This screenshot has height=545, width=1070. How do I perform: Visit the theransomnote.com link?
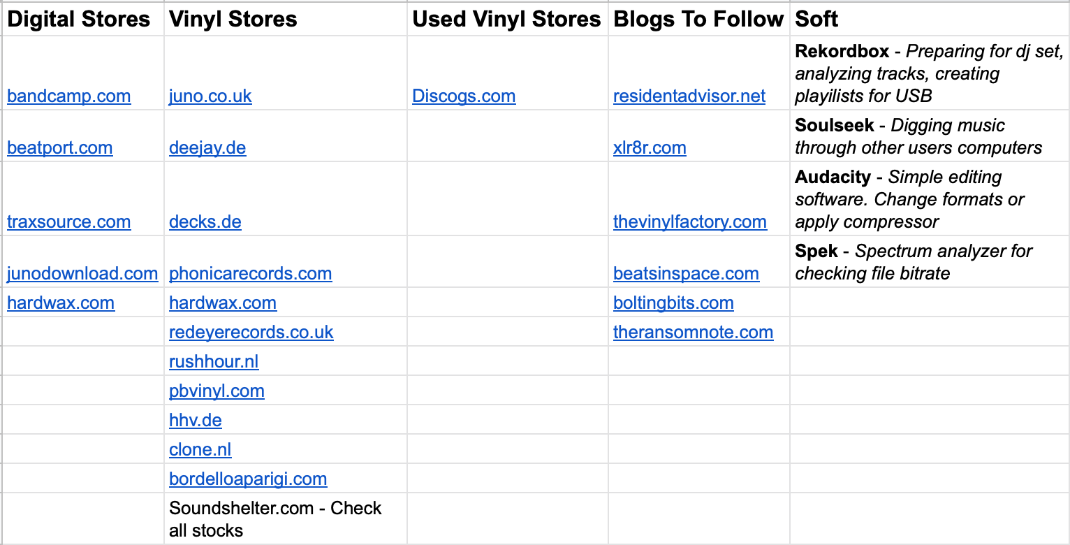[693, 332]
